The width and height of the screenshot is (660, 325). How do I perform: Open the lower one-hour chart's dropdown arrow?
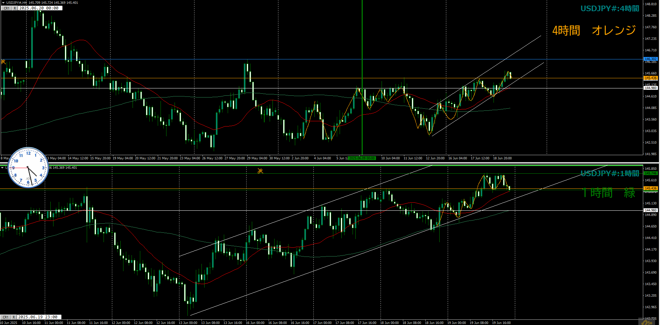pyautogui.click(x=3, y=168)
